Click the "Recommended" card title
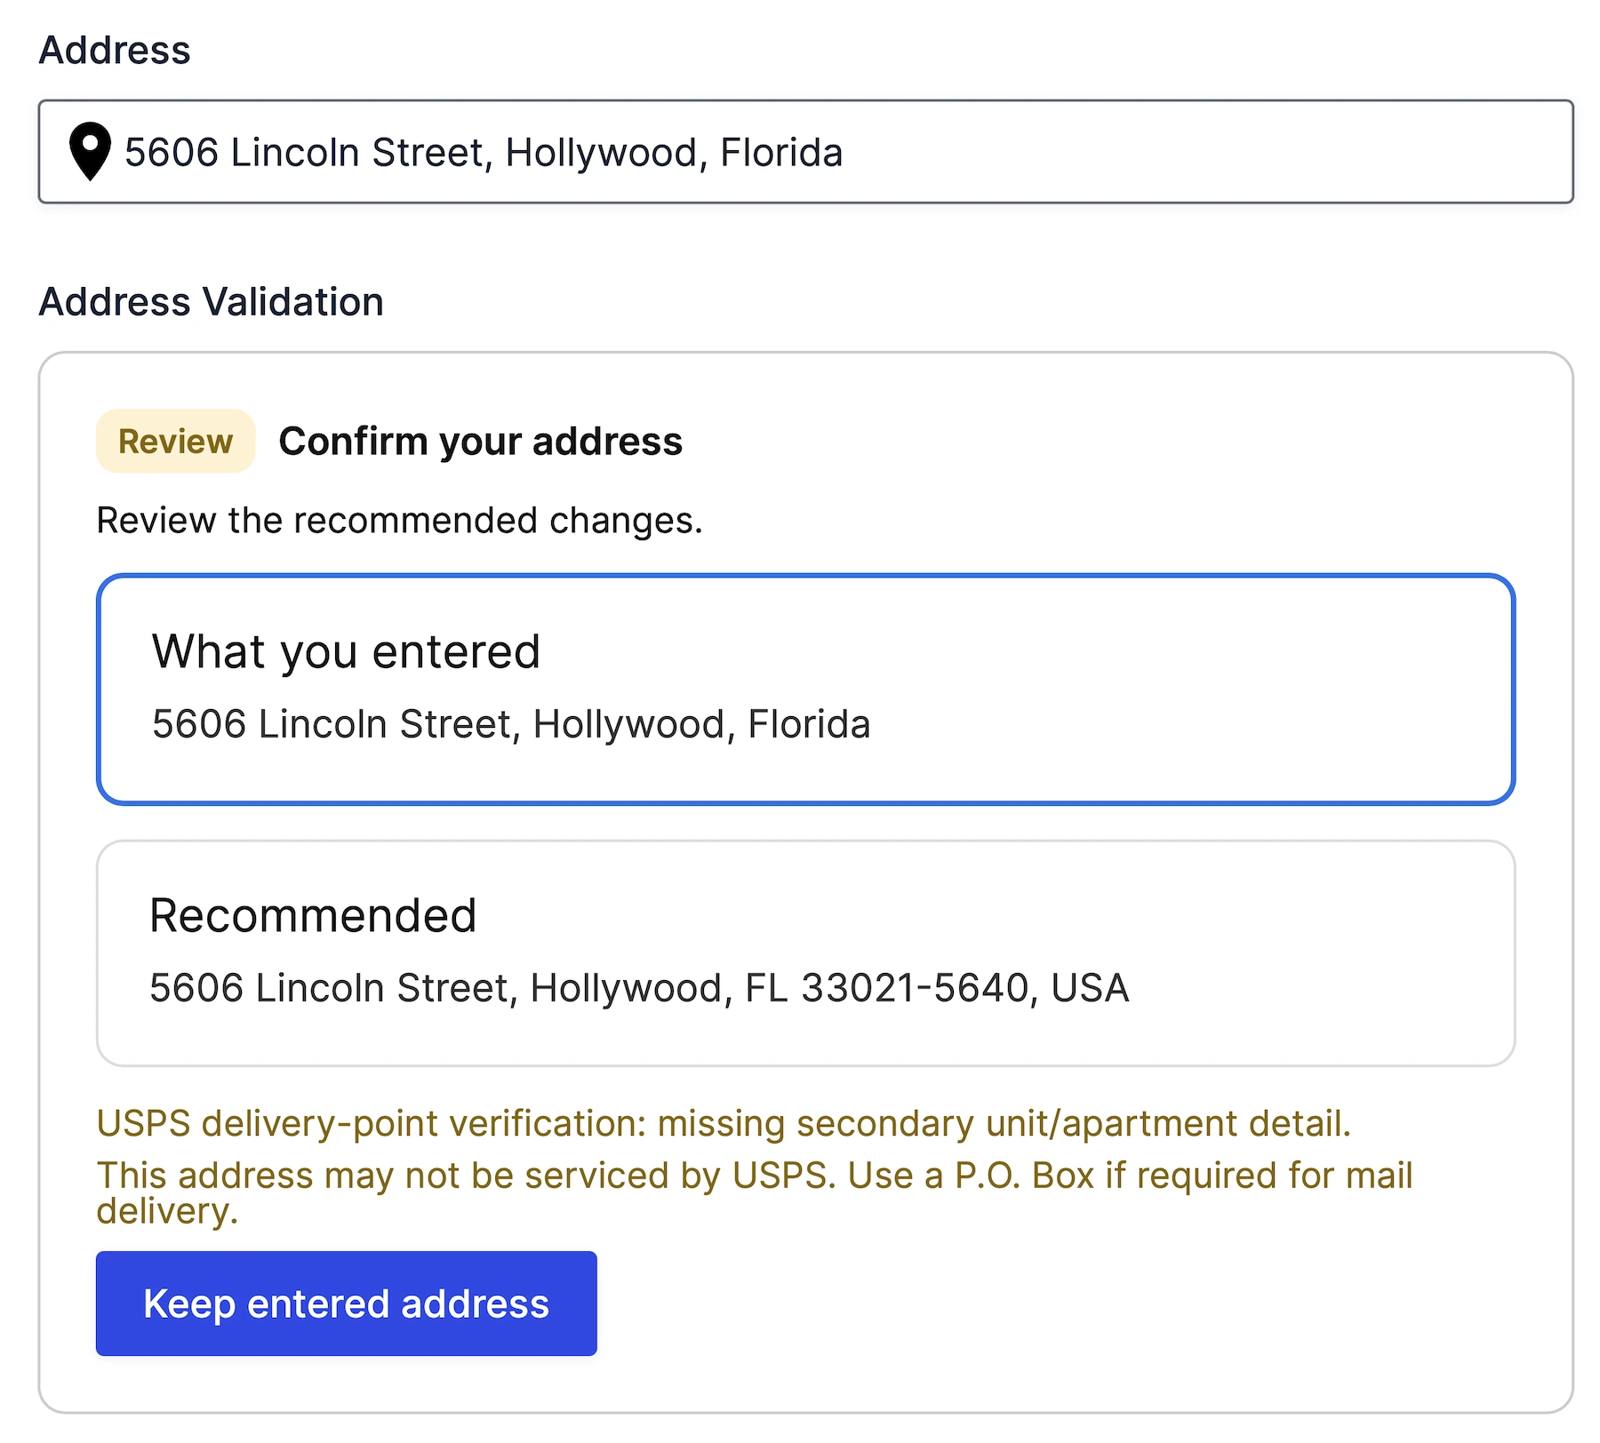The height and width of the screenshot is (1443, 1600). 313,915
